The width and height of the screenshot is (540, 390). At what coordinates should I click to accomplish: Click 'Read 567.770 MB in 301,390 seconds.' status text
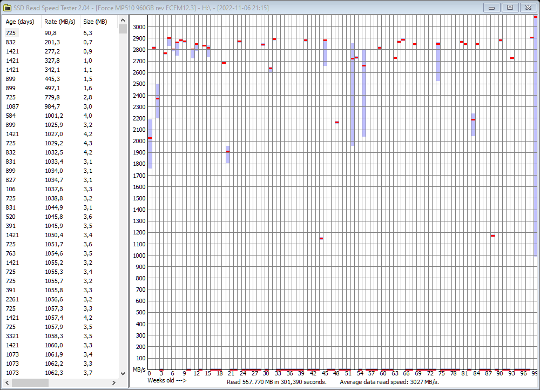[x=276, y=382]
